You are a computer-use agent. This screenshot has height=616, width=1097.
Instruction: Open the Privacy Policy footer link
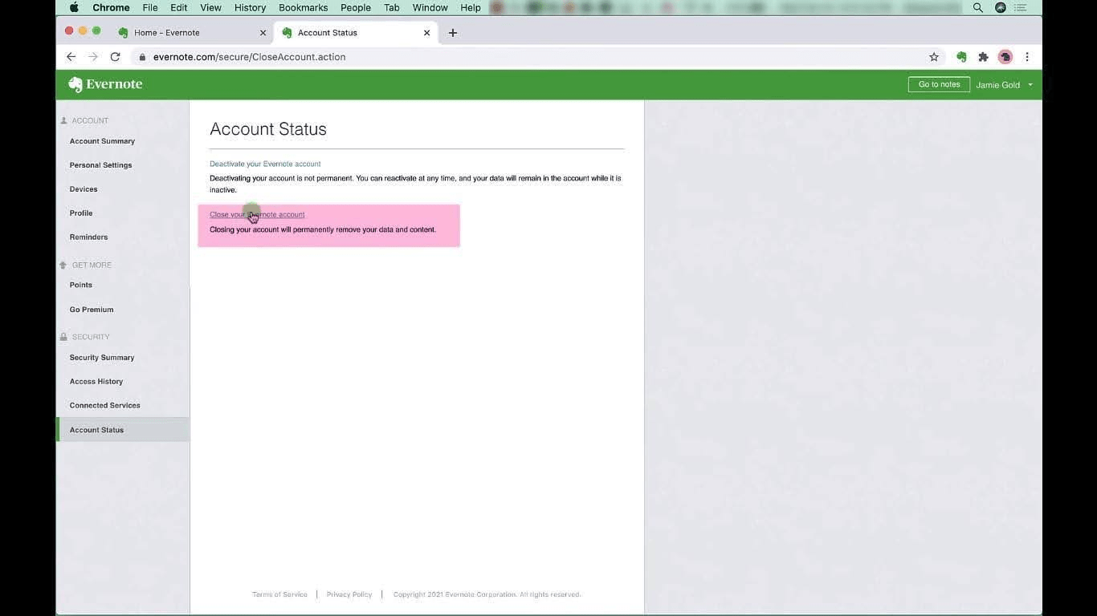click(349, 594)
